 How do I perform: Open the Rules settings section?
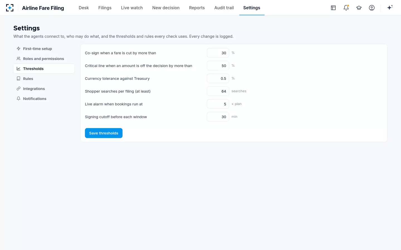44,79
